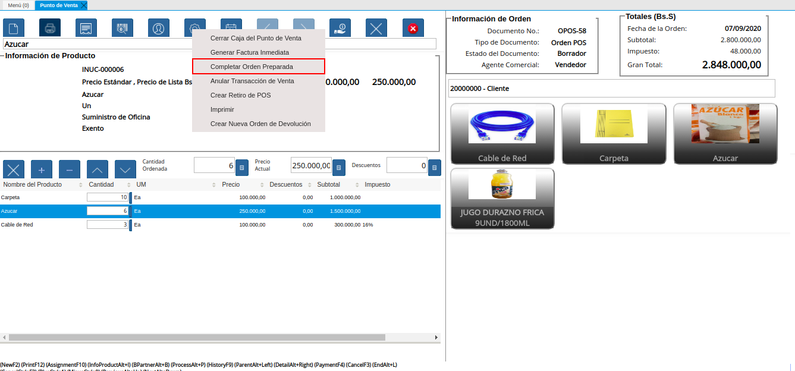The width and height of the screenshot is (795, 371).
Task: Create a new order with the document icon
Action: [14, 27]
